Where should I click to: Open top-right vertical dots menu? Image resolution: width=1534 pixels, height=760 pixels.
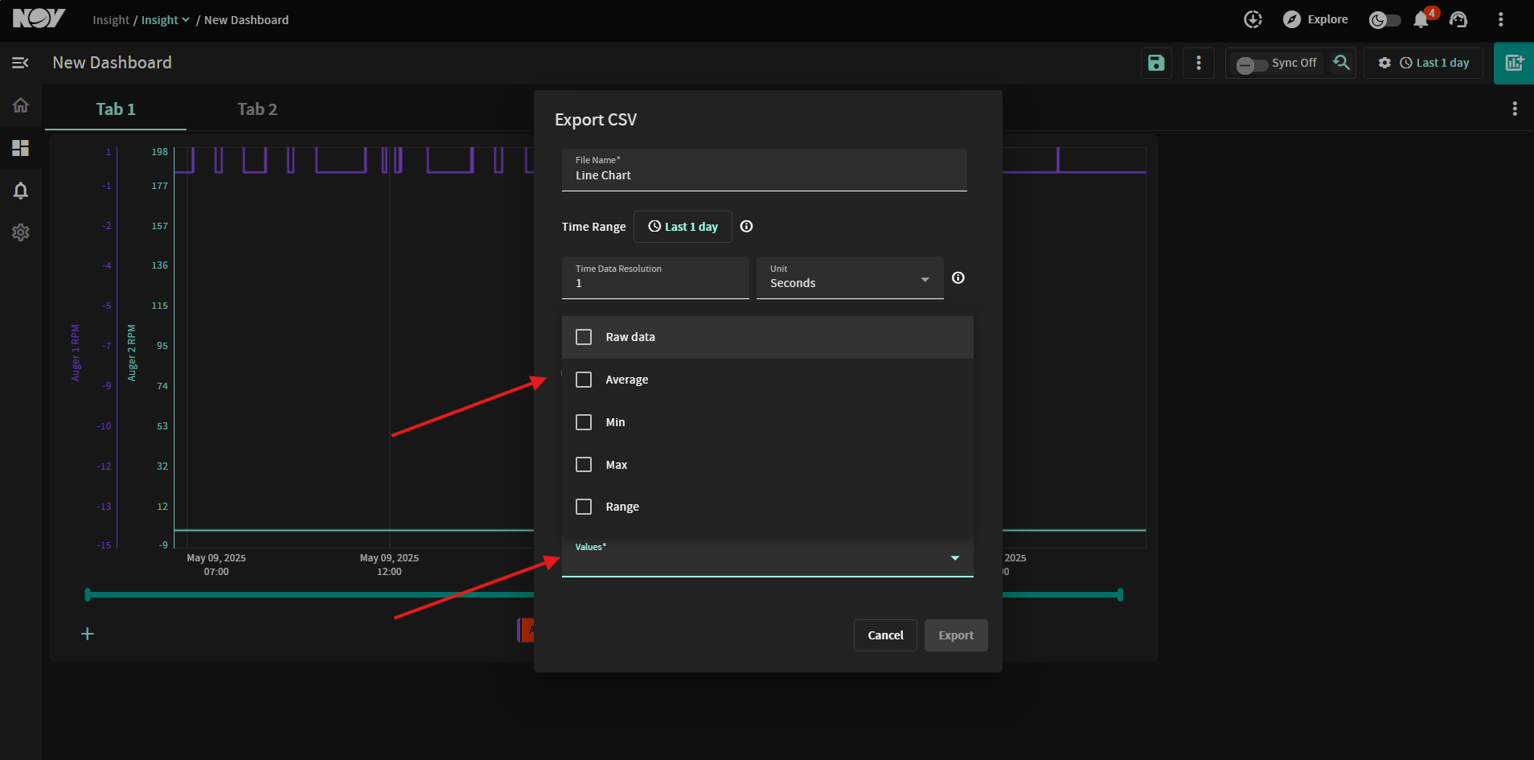coord(1500,19)
